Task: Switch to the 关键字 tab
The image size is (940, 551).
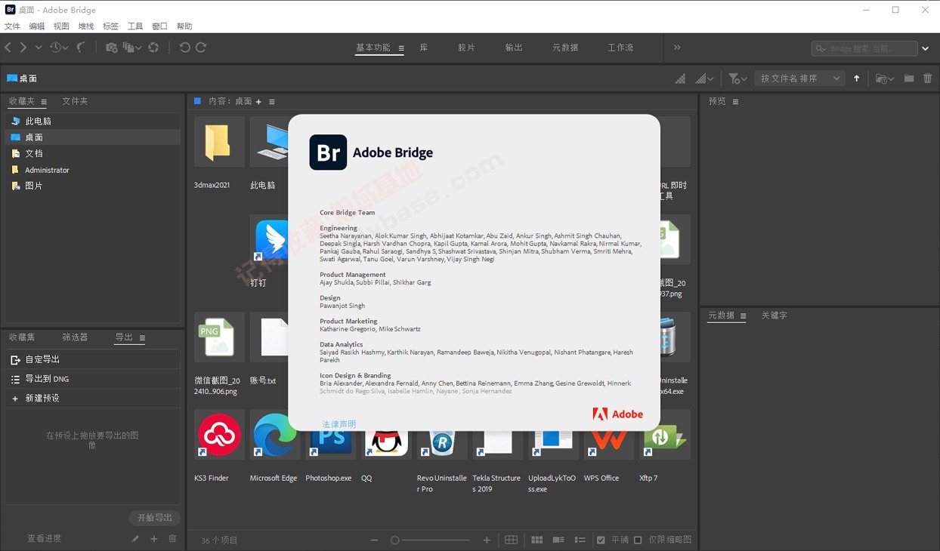Action: (x=774, y=316)
